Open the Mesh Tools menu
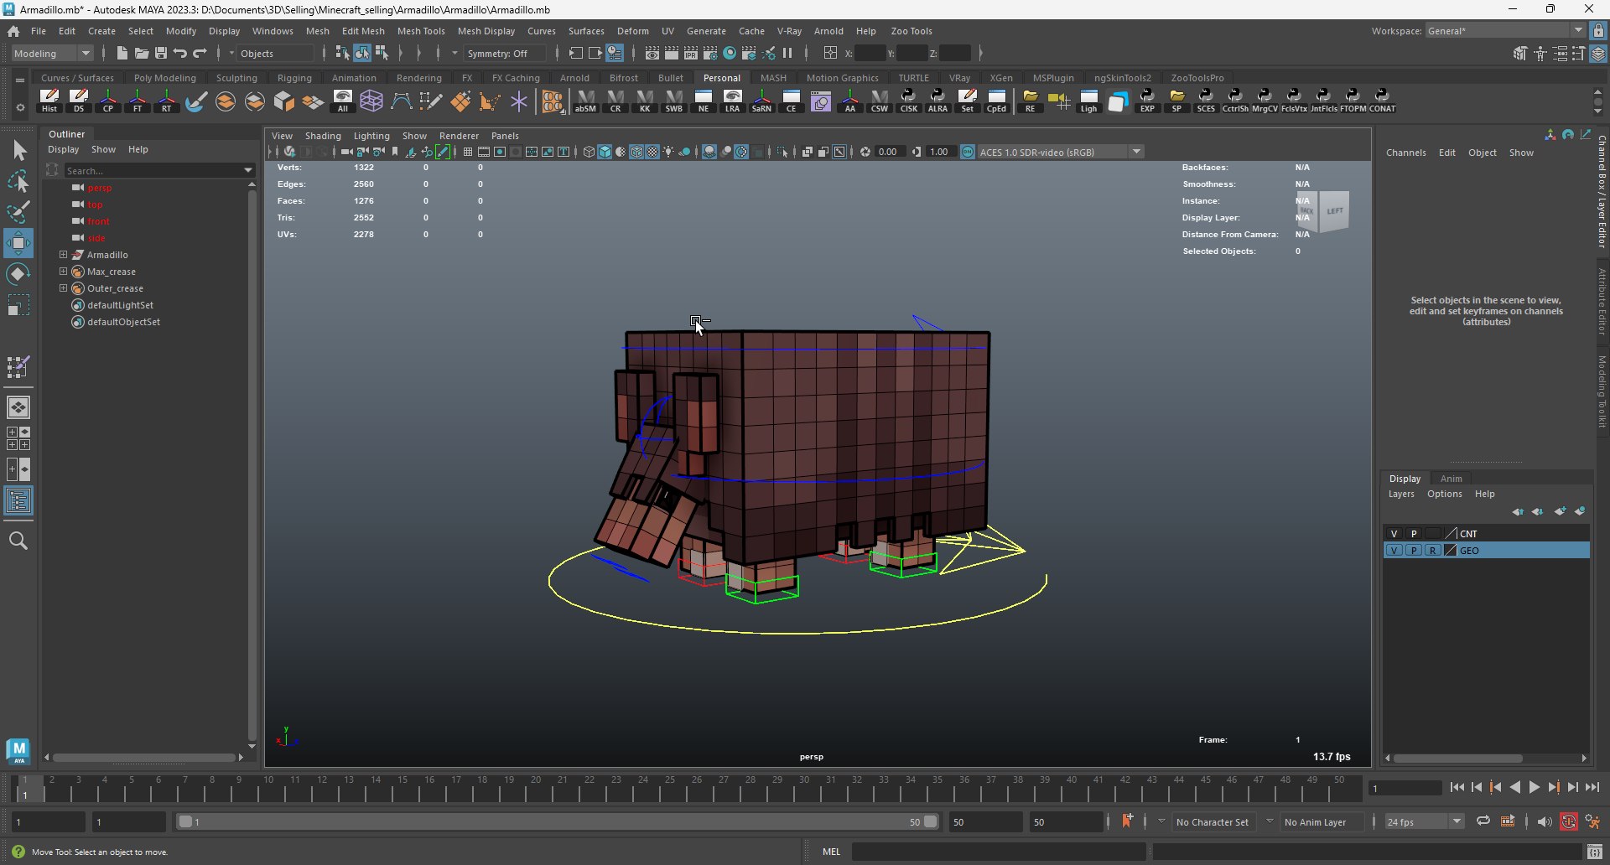 point(421,31)
